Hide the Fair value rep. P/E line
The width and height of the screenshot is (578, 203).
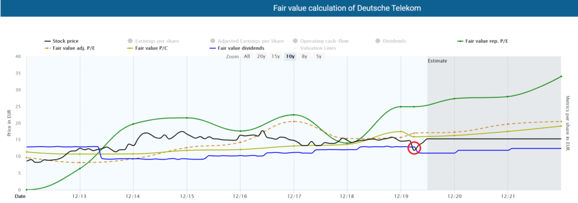coord(483,41)
